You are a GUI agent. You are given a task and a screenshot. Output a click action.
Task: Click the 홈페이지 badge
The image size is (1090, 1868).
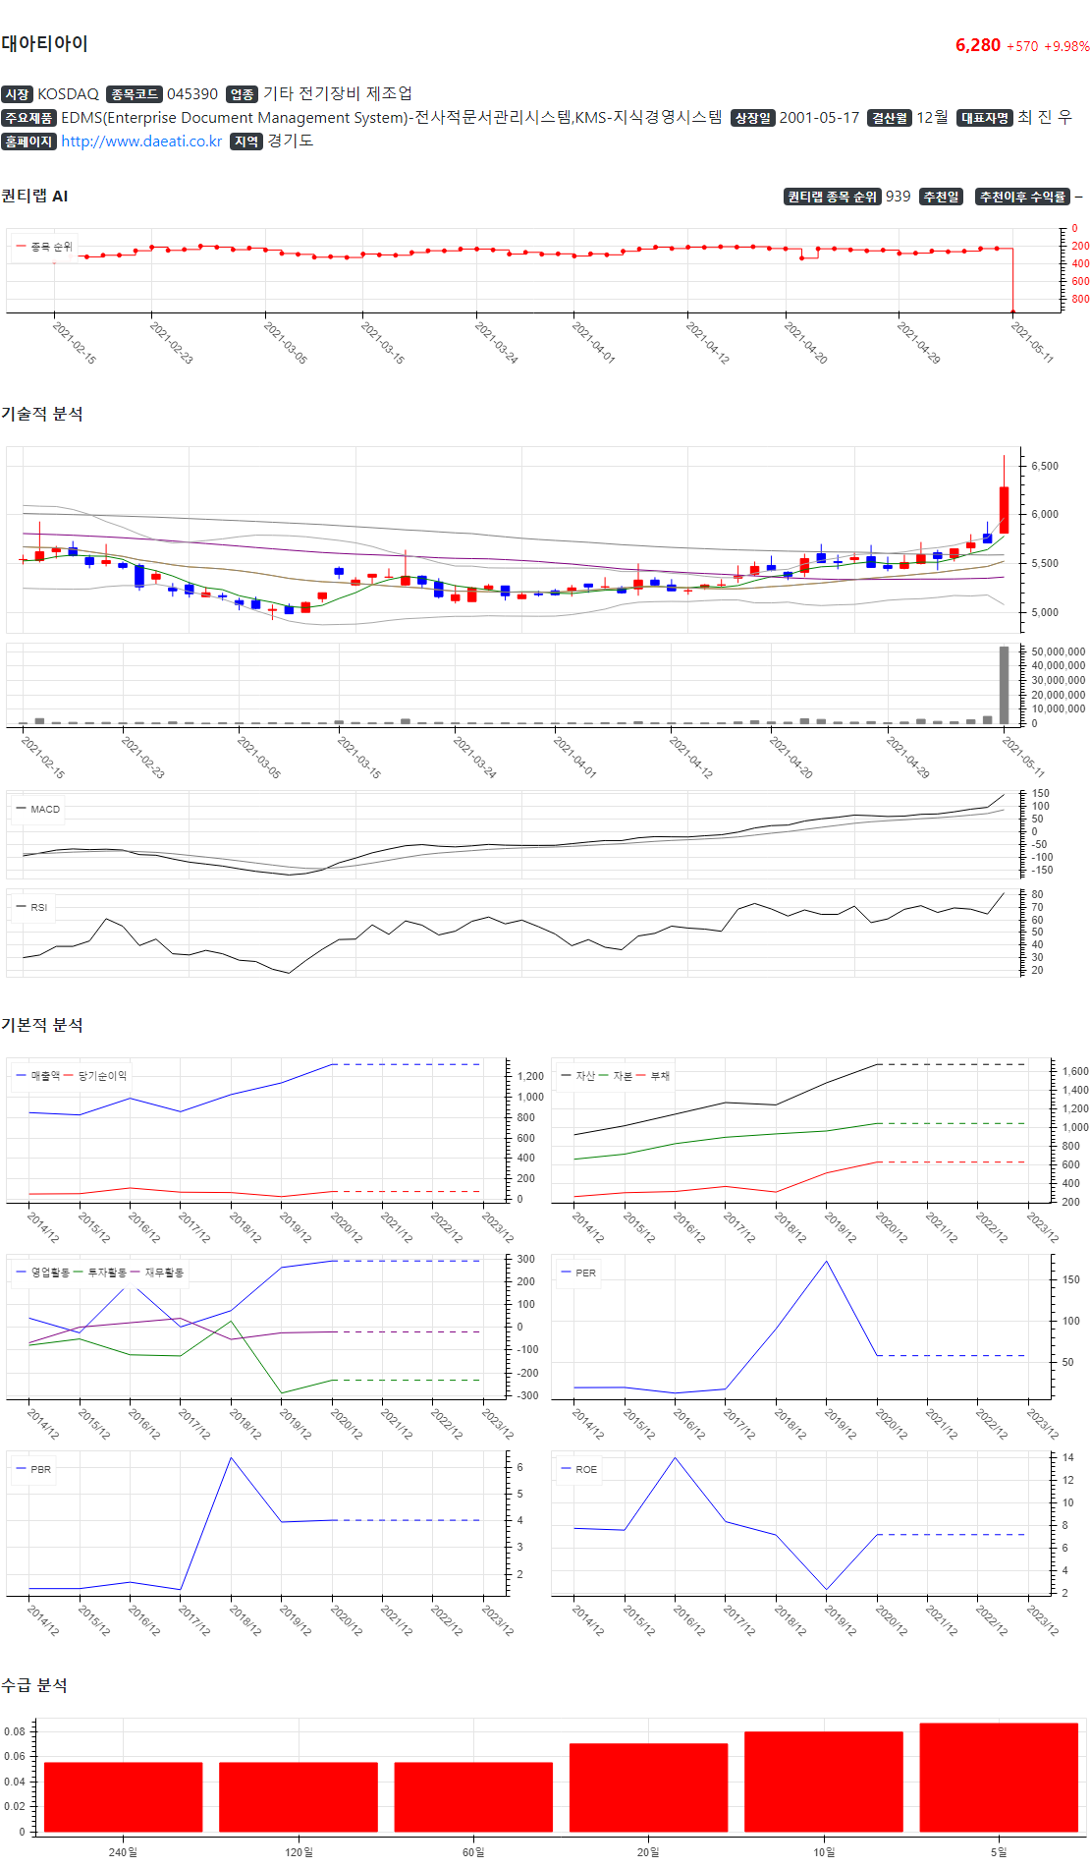[x=28, y=142]
